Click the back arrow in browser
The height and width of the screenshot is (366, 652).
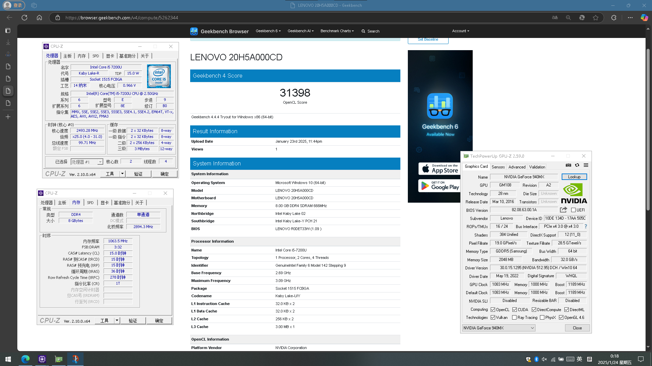click(10, 18)
